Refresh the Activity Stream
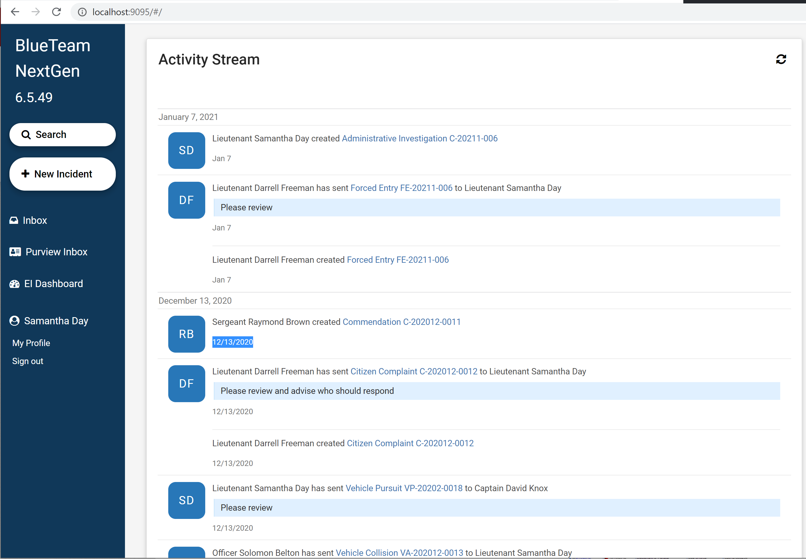This screenshot has width=806, height=559. [x=781, y=59]
